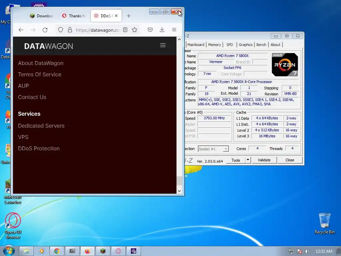Image resolution: width=341 pixels, height=256 pixels.
Task: Click Firefox taskbar icon
Action: coord(88,251)
